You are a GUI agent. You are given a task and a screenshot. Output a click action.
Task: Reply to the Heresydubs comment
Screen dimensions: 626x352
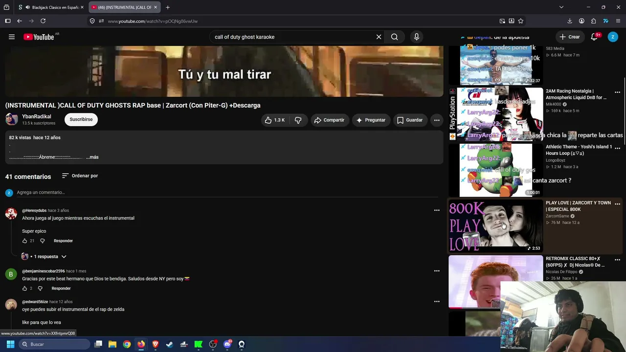(63, 241)
